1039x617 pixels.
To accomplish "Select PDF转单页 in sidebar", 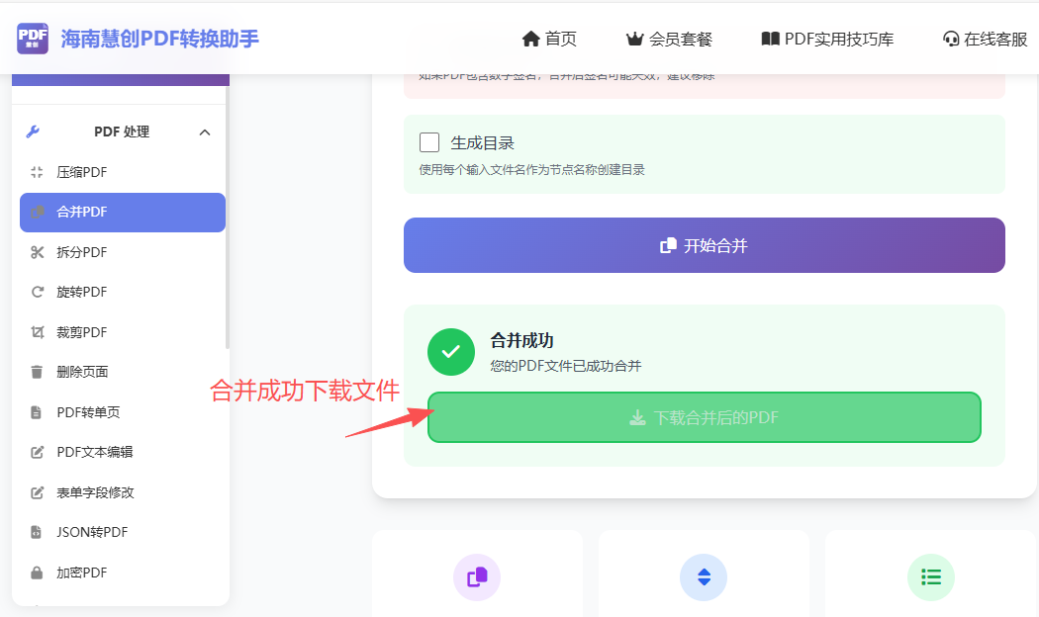I will point(123,412).
